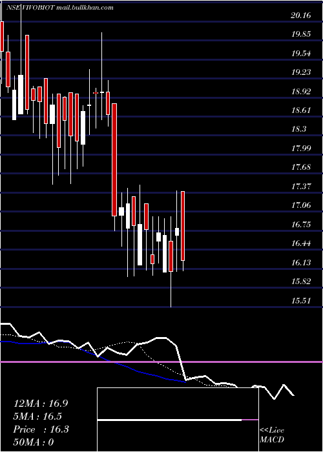Select the 17.68 price axis label
Image resolution: width=323 pixels, height=452 pixels.
click(x=301, y=167)
